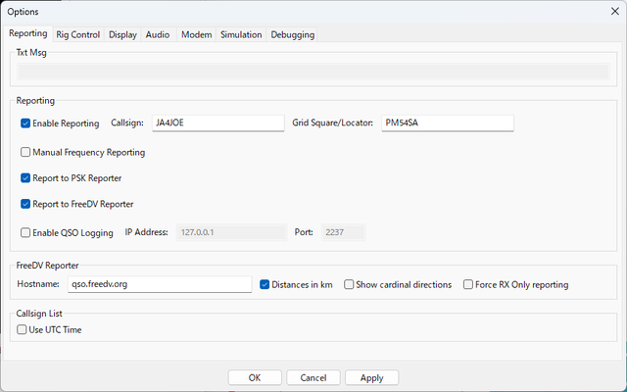
Task: Click the "Hostname:" label
Action: [x=38, y=284]
